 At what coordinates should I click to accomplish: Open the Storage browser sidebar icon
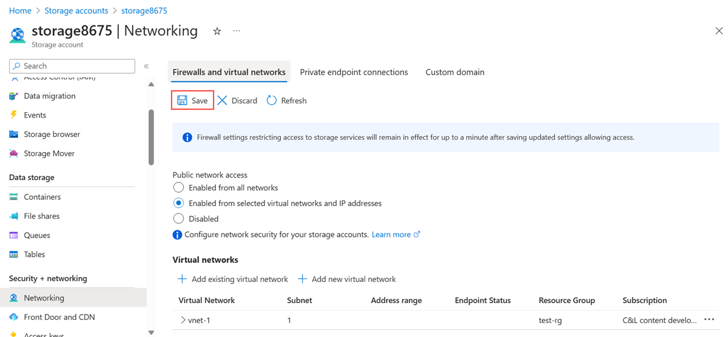[x=14, y=134]
